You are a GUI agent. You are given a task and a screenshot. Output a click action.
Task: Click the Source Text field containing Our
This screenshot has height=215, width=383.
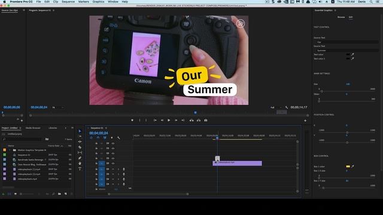[x=347, y=42]
